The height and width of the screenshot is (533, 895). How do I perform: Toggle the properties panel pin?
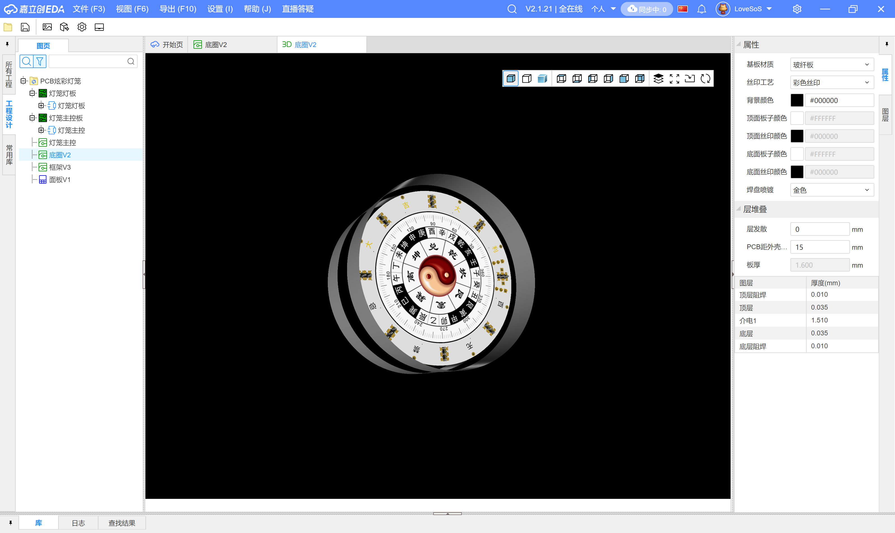(x=886, y=44)
